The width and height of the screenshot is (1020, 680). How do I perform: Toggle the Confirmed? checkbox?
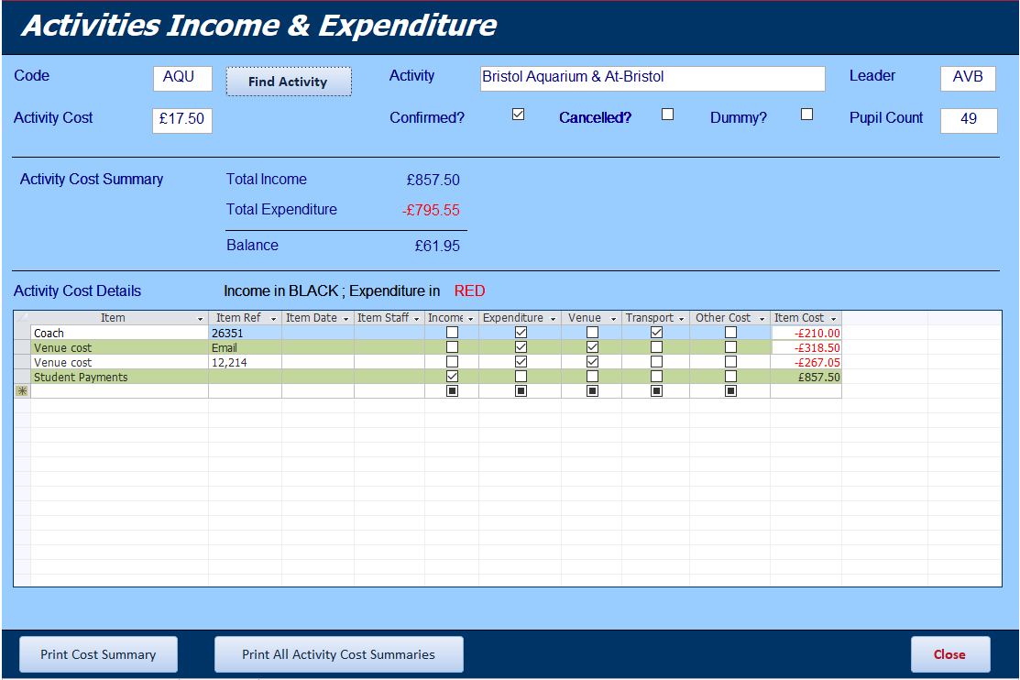[519, 115]
